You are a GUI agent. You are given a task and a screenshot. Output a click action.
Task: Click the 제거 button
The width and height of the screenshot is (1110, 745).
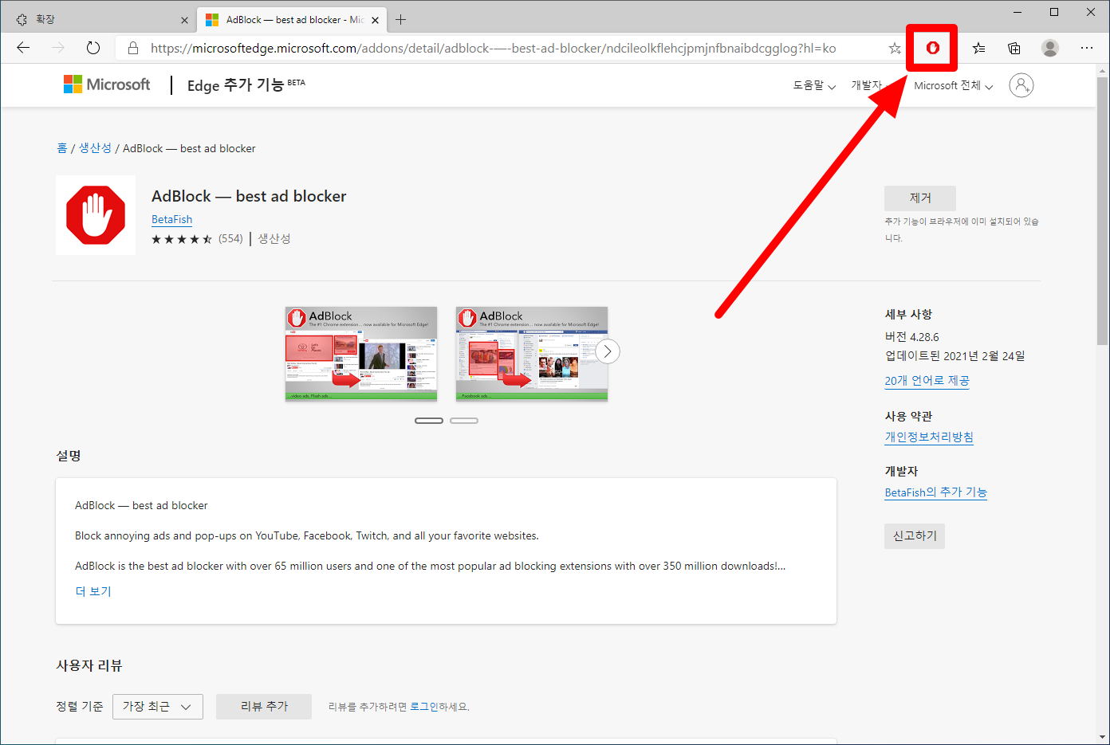tap(920, 198)
